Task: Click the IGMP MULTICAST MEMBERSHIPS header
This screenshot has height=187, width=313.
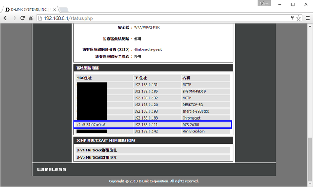Action: [153, 141]
